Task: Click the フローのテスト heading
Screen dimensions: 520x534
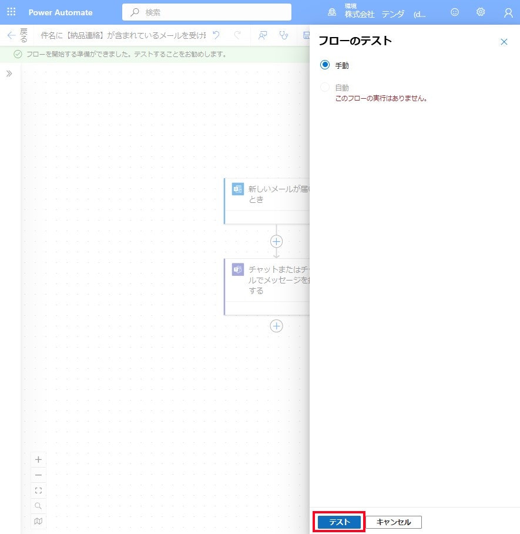Action: 355,41
